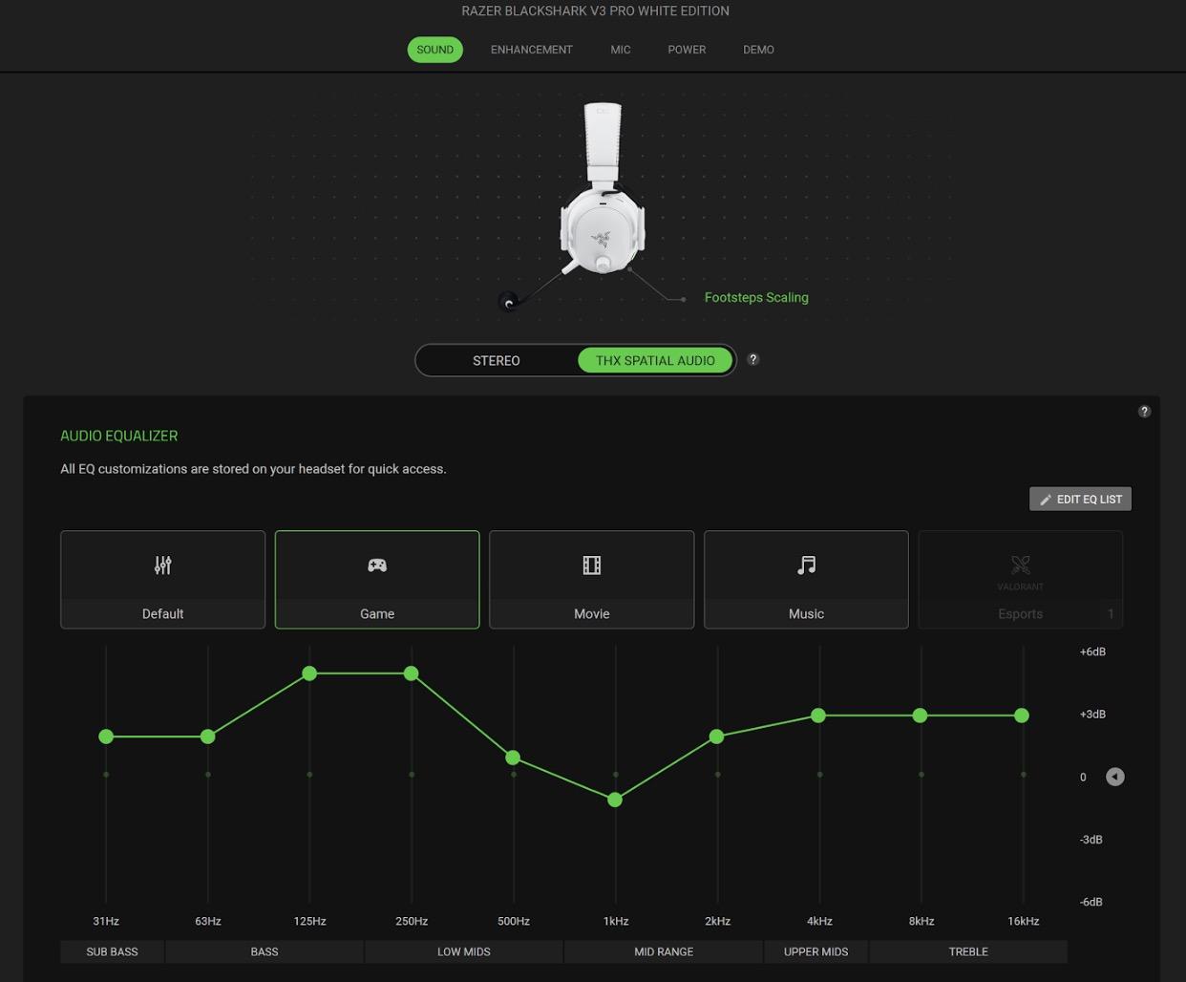Click the 1kHz EQ slider handle
This screenshot has height=982, width=1186.
[x=615, y=800]
